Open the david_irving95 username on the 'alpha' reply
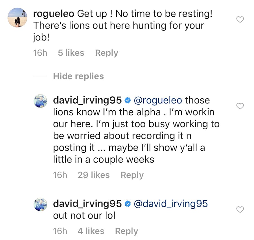 tap(87, 100)
